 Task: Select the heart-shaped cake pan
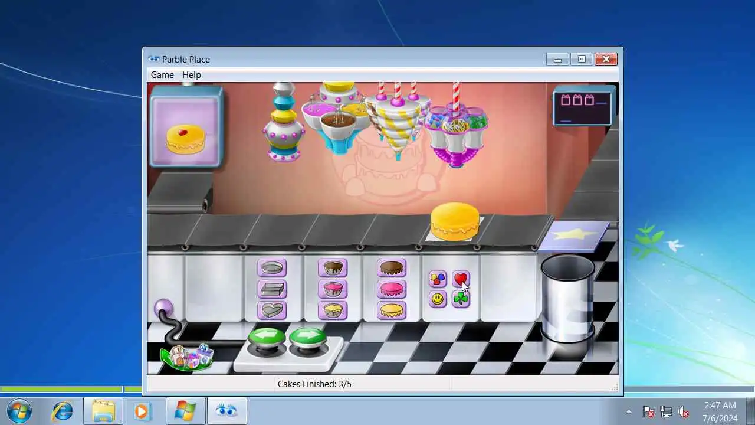pyautogui.click(x=272, y=310)
